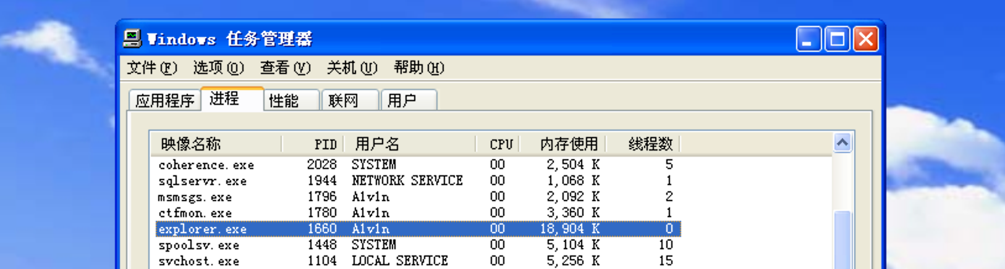1005x269 pixels.
Task: Click the 3,360 K memory value
Action: coord(573,213)
